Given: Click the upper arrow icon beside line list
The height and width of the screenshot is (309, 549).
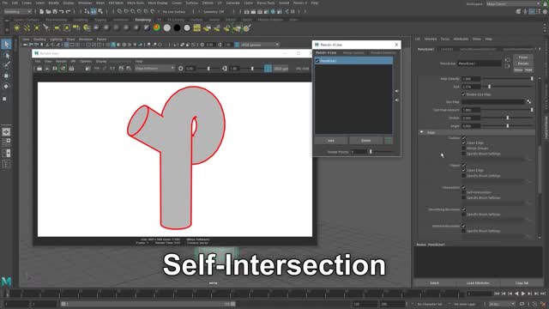Looking at the screenshot, I should [396, 91].
